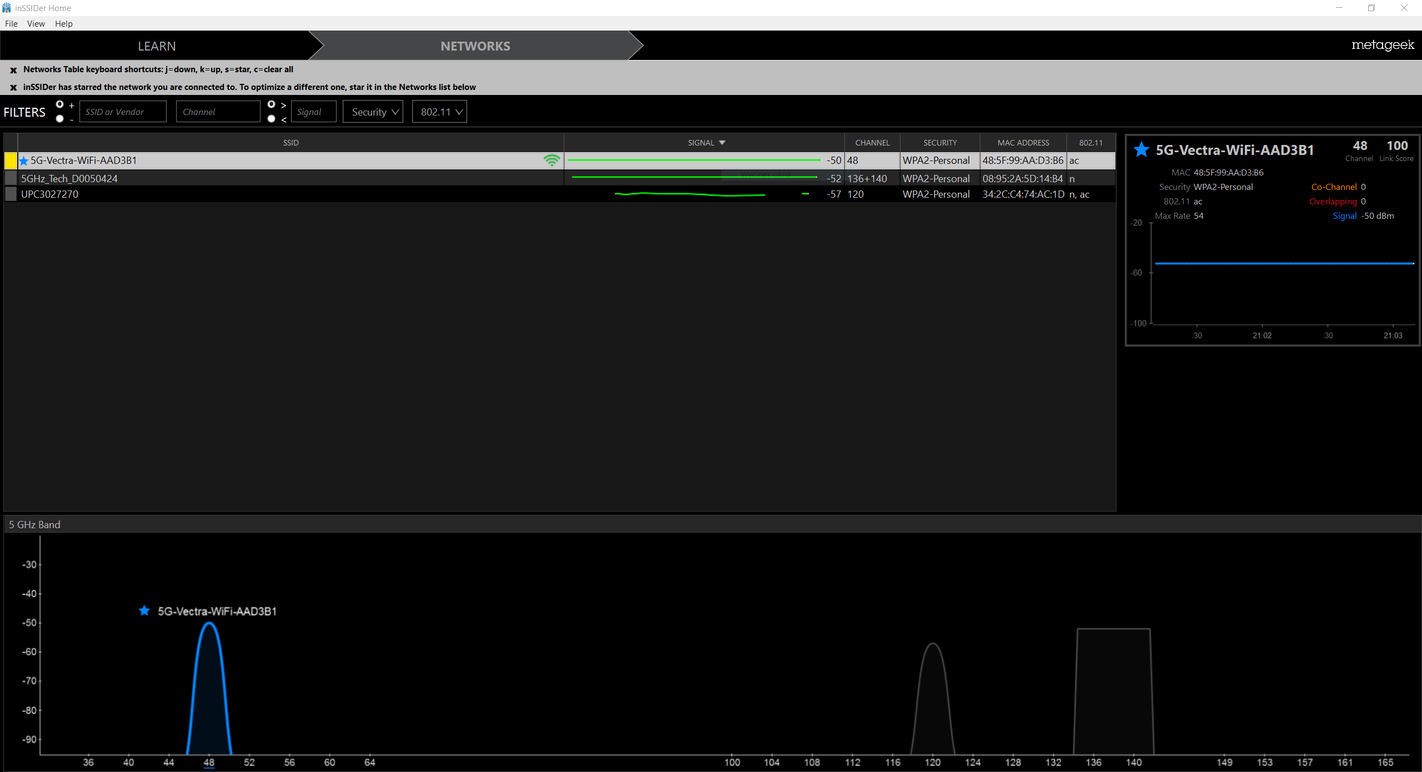Sort by the CHANNEL column header
Screen dimensions: 1422x772
tap(872, 143)
